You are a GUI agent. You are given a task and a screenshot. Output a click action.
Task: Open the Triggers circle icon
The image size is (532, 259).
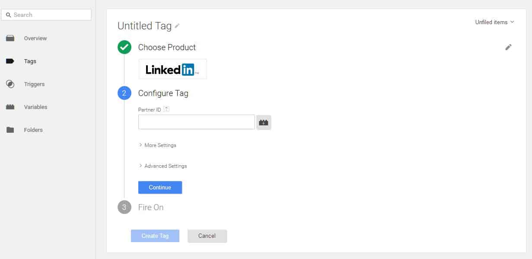tap(10, 84)
